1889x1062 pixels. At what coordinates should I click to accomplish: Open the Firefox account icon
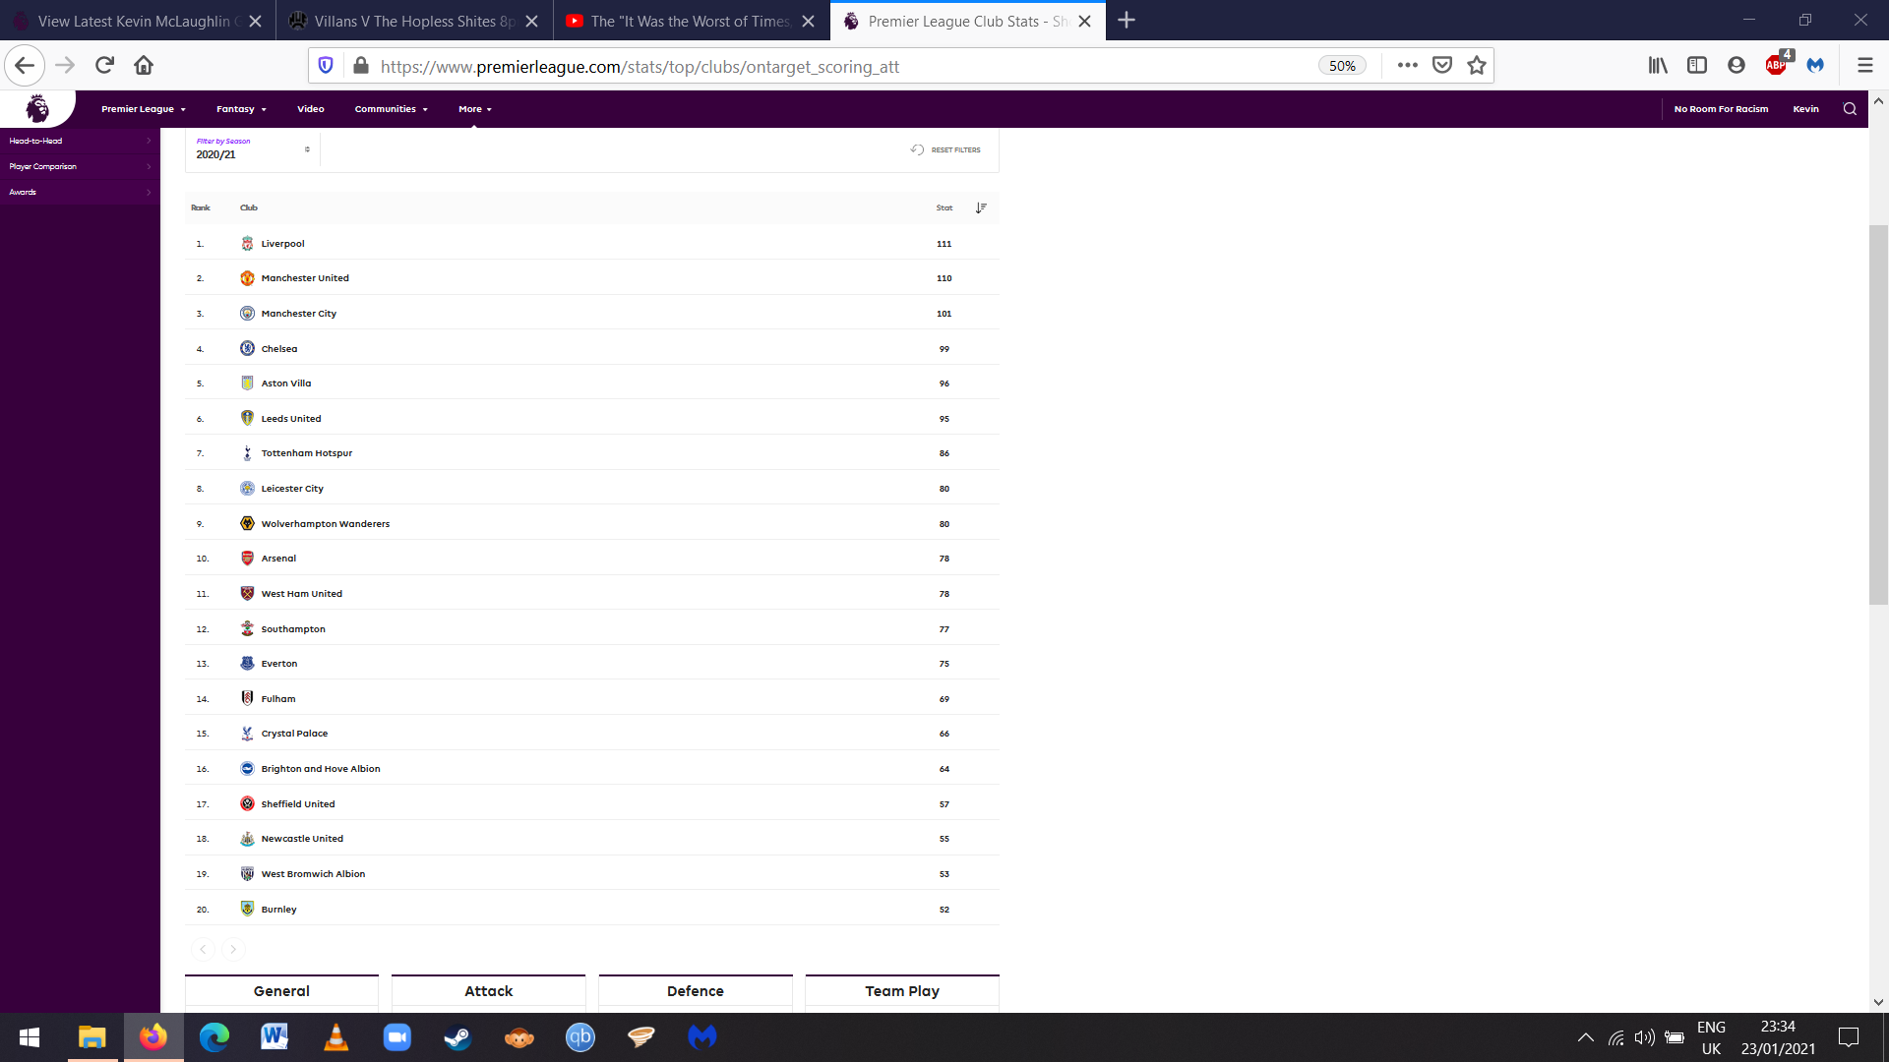pos(1737,66)
